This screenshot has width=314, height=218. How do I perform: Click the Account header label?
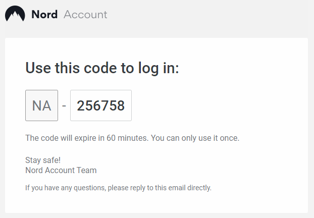tap(85, 15)
